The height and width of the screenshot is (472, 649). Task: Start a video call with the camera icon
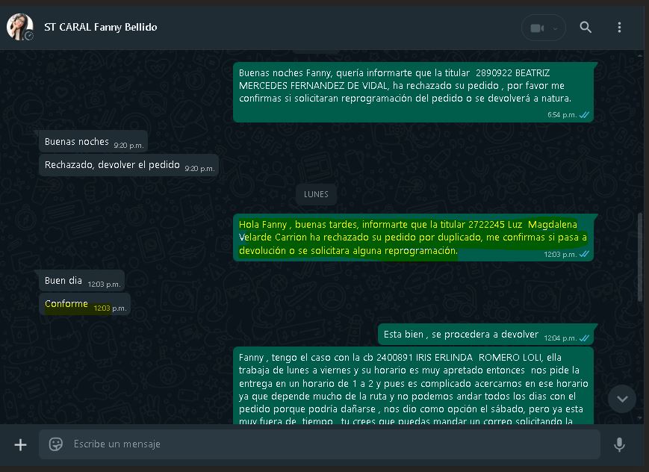tap(537, 28)
